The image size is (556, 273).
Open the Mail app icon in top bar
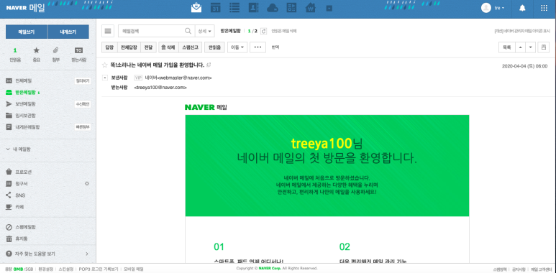pyautogui.click(x=196, y=8)
